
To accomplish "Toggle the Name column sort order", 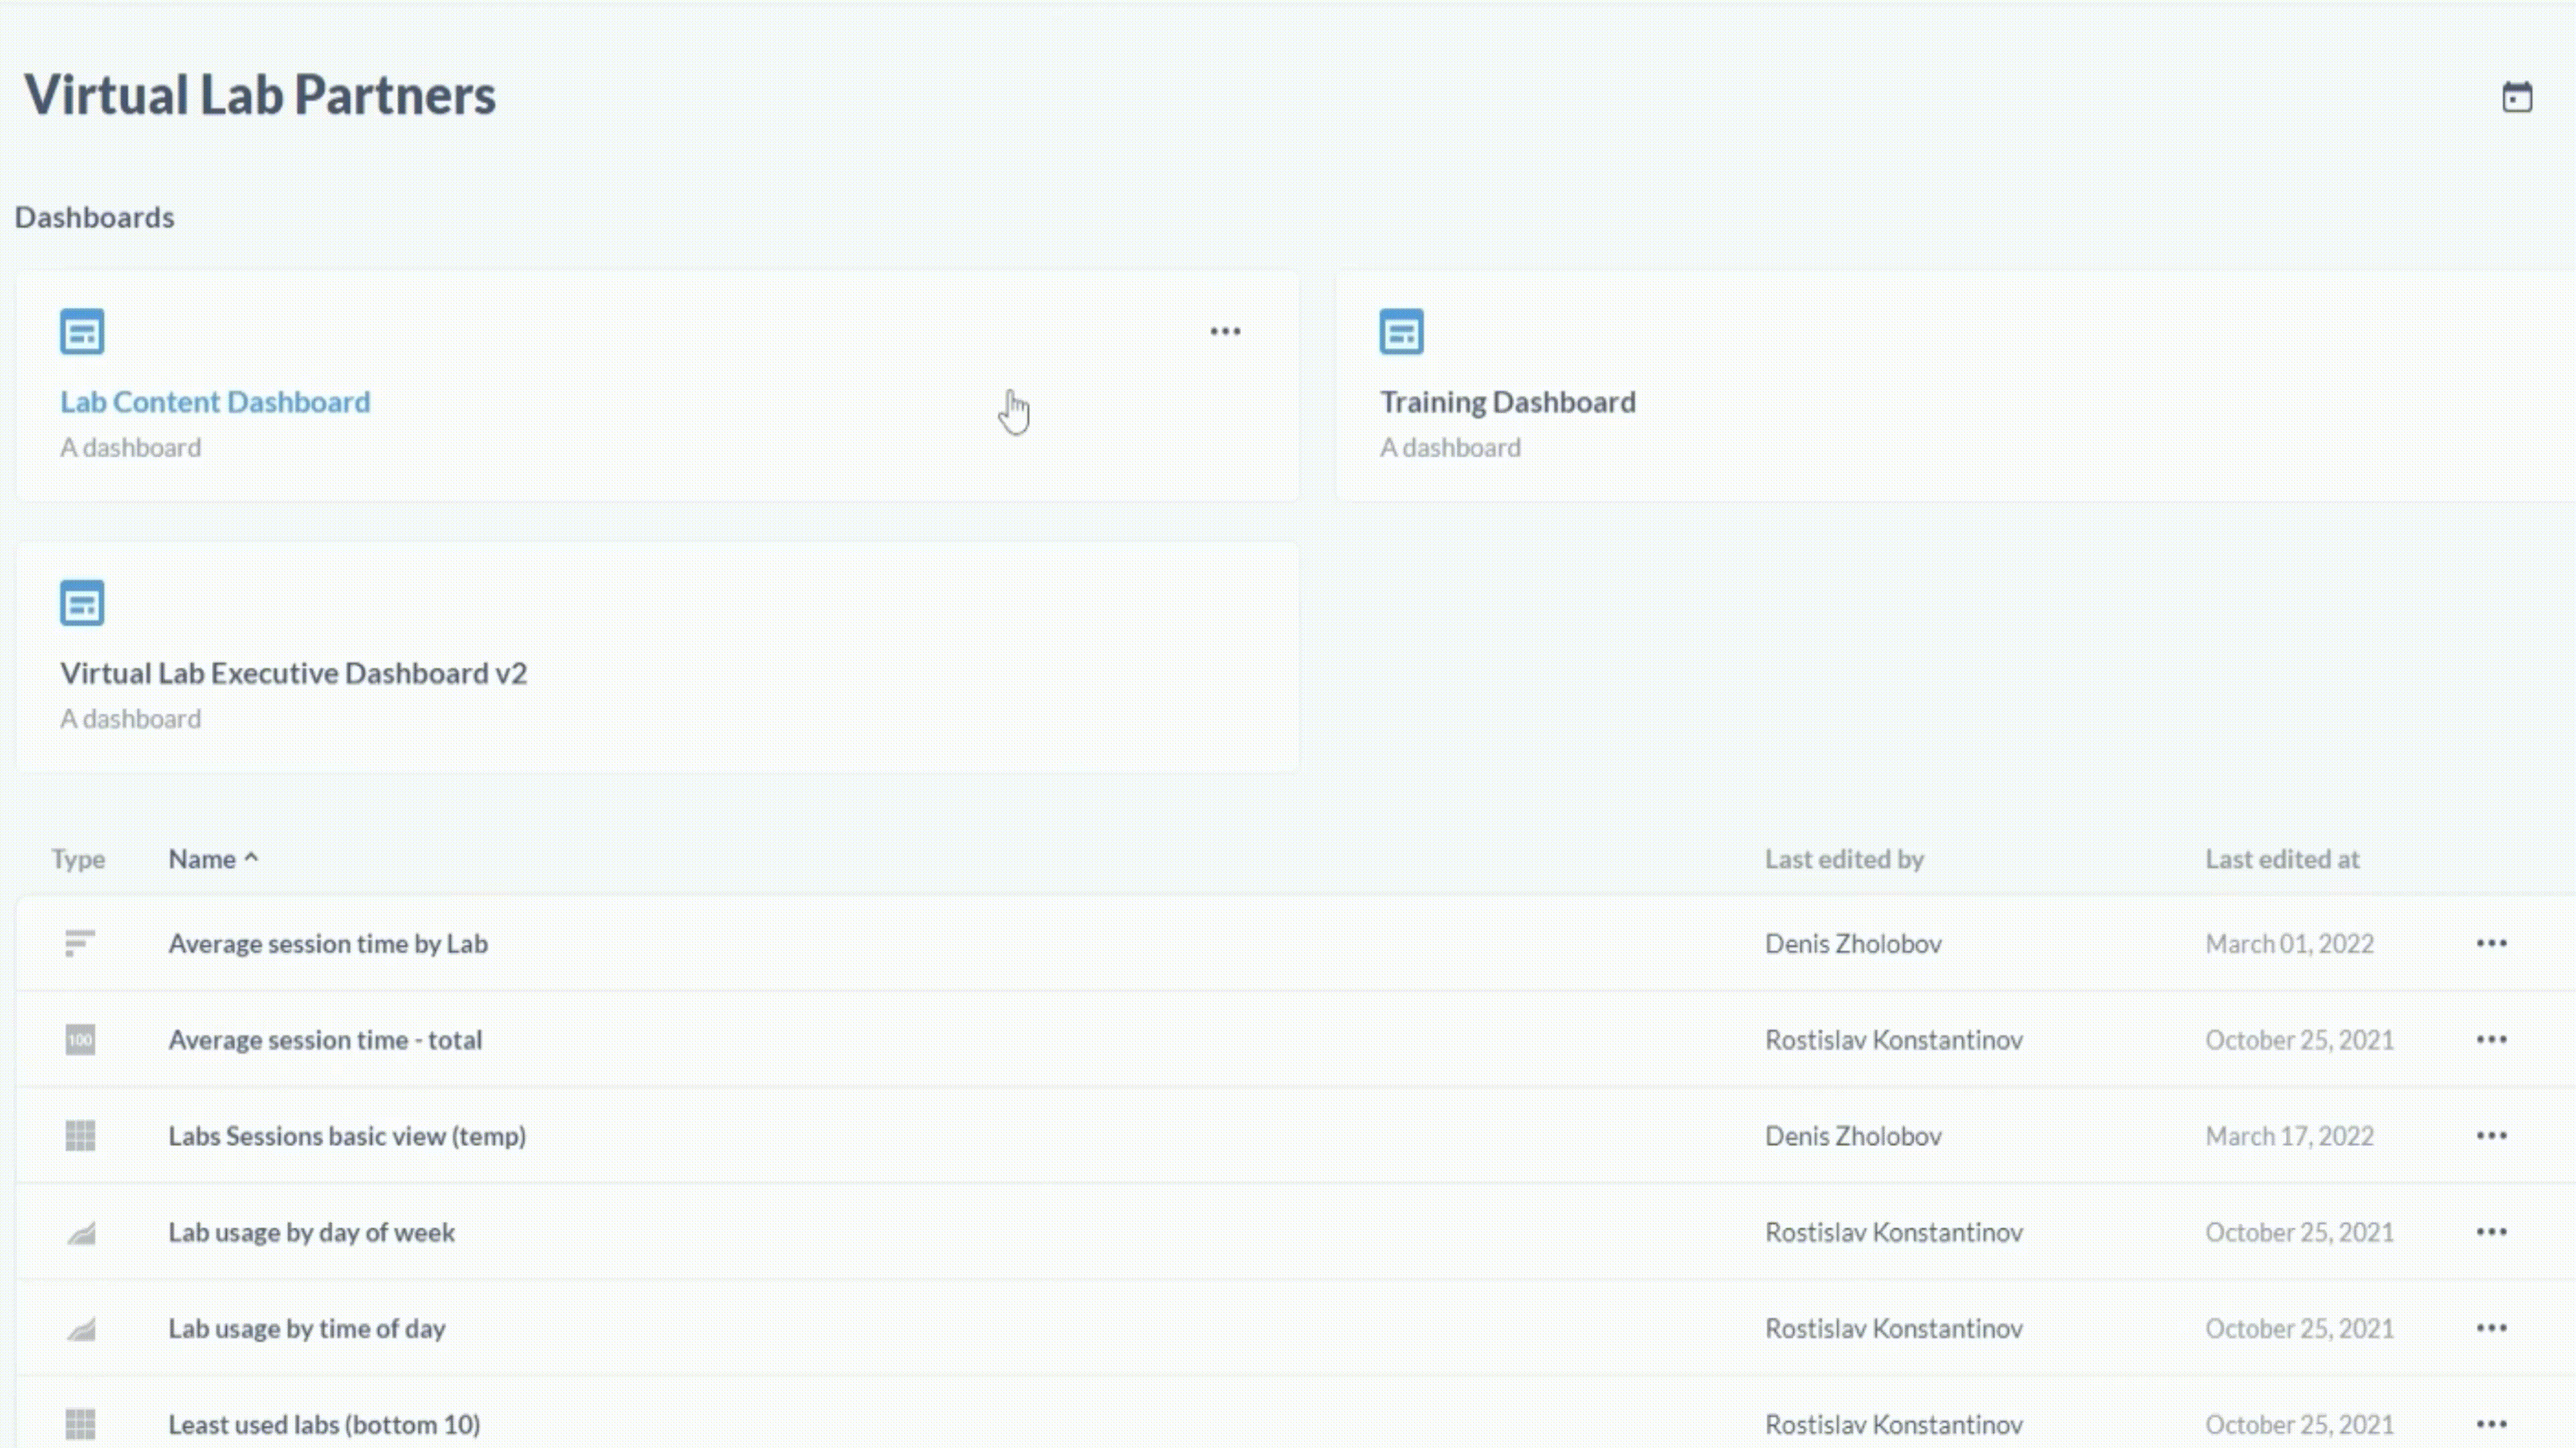I will coord(212,858).
